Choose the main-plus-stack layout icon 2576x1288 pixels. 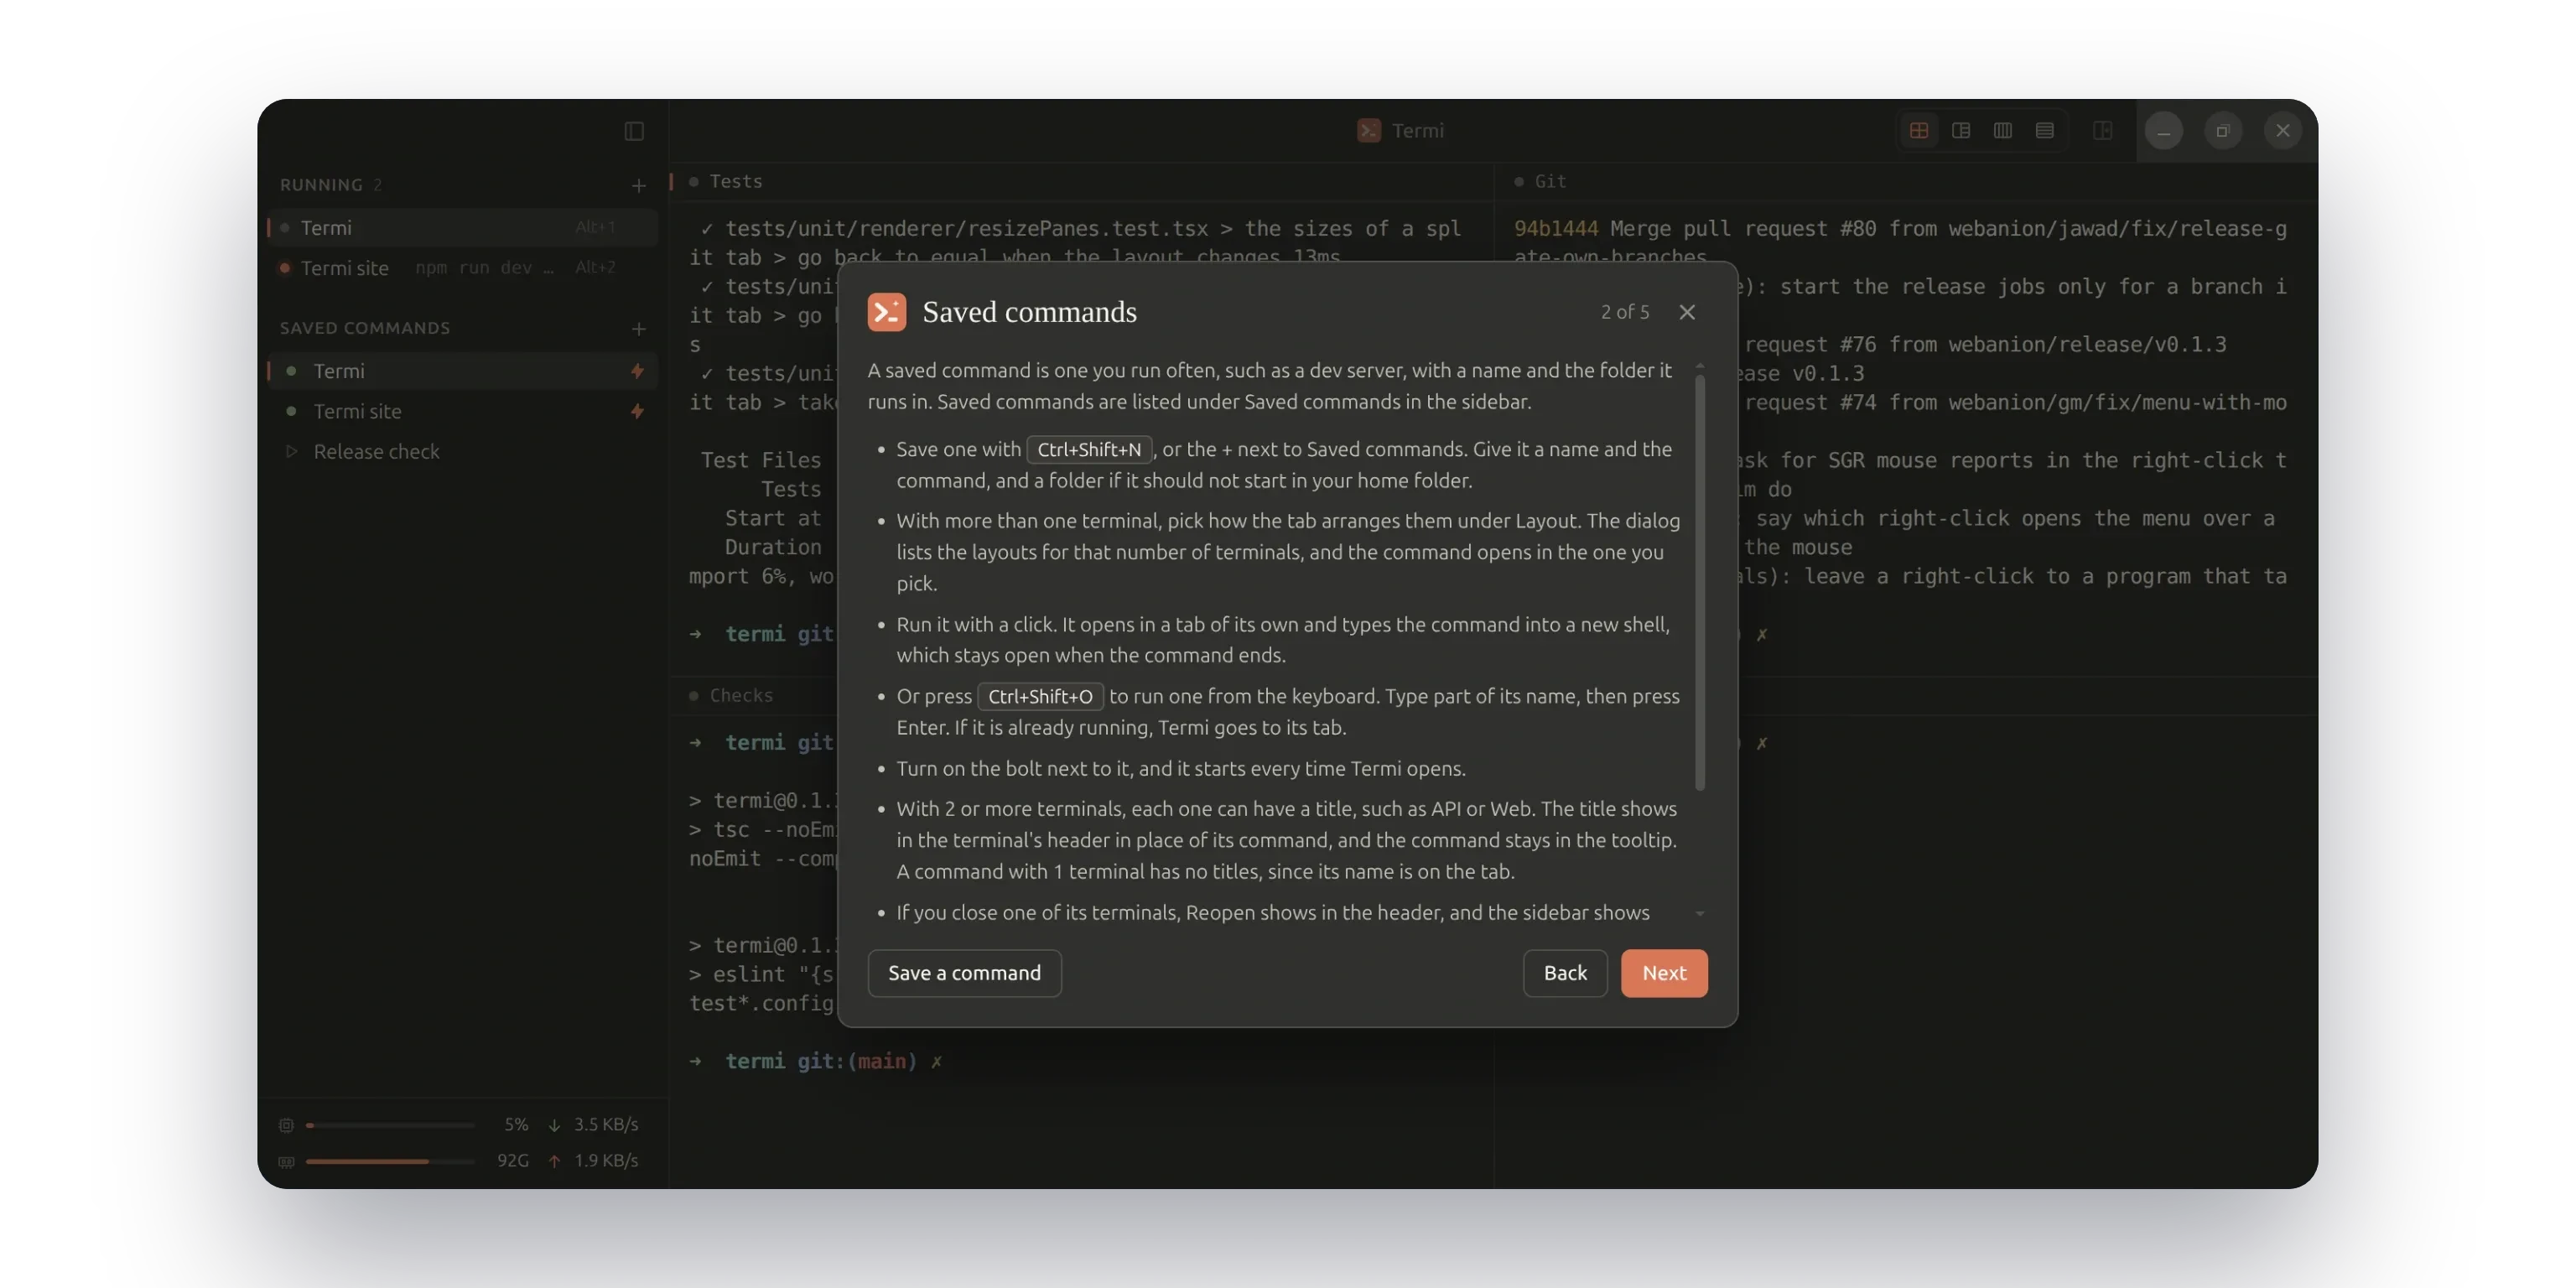point(1961,131)
